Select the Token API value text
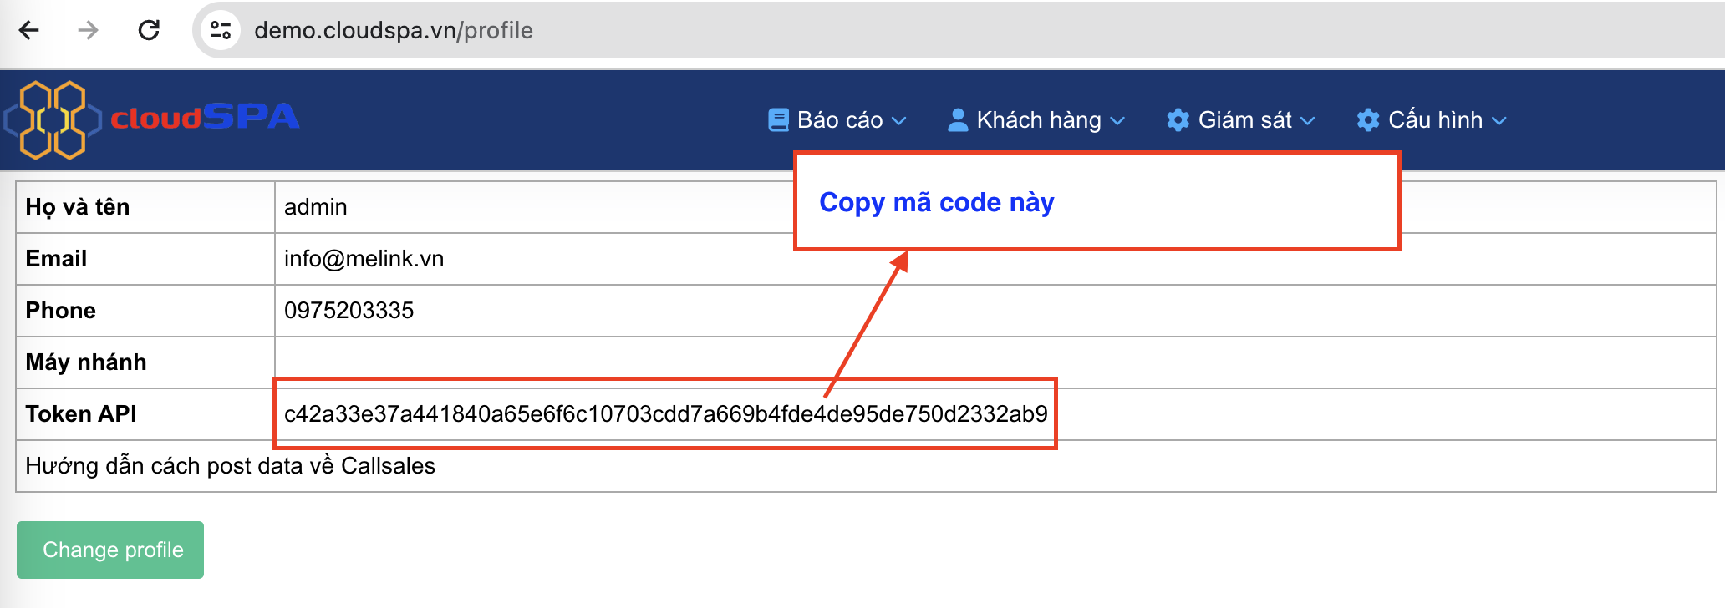 click(x=665, y=414)
